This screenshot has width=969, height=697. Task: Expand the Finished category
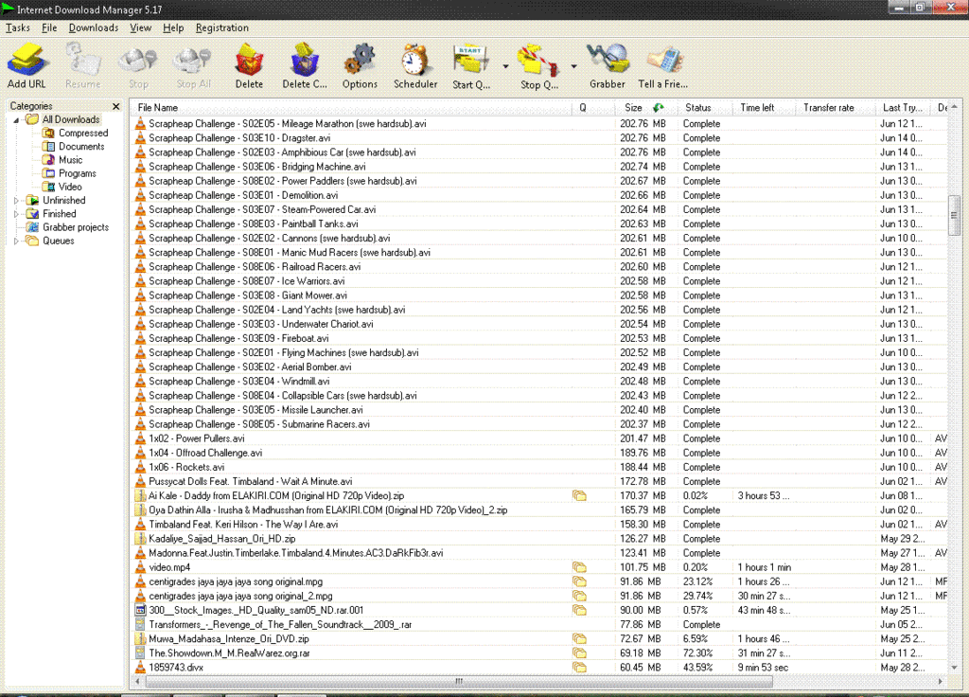click(16, 214)
